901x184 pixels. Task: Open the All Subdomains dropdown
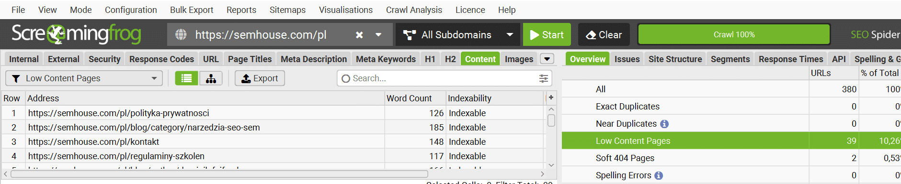pyautogui.click(x=457, y=35)
